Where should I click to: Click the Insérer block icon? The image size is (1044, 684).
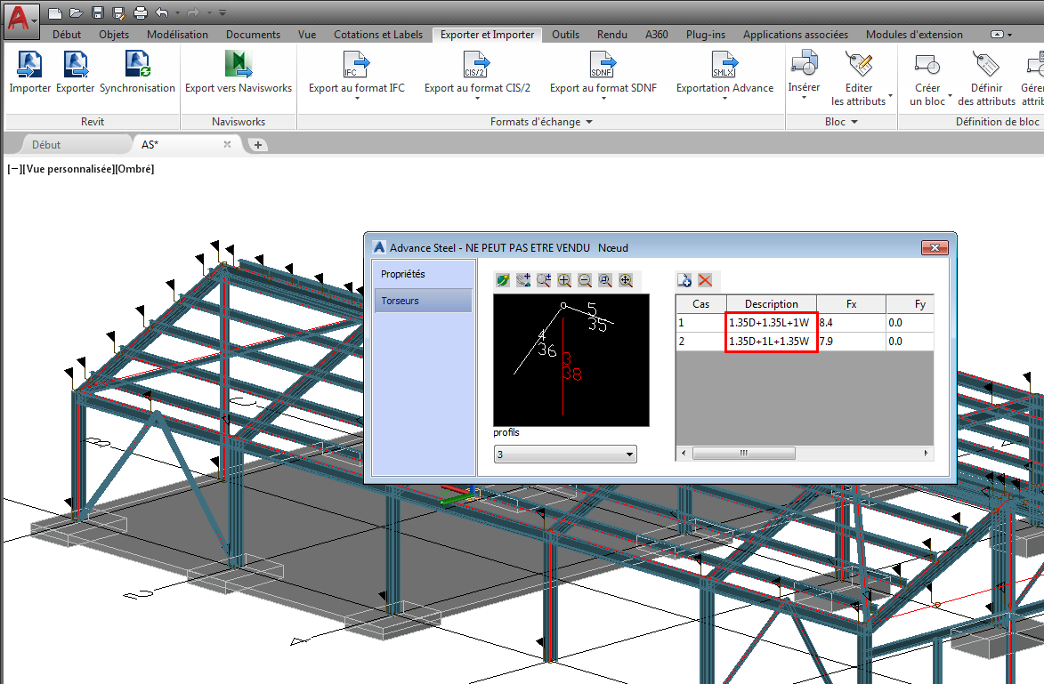click(x=804, y=64)
